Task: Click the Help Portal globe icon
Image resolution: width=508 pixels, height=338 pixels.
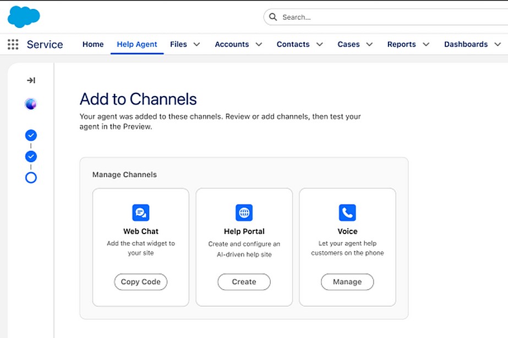Action: [x=244, y=213]
